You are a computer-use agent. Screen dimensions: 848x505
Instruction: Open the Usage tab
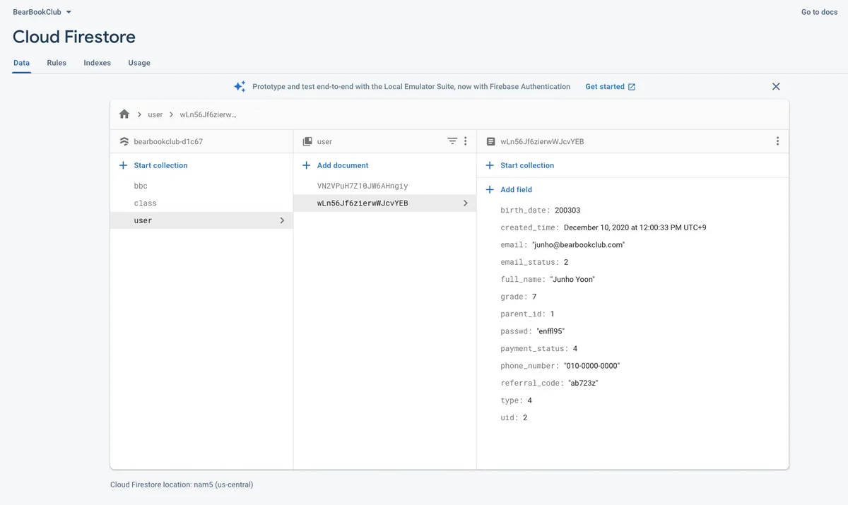tap(139, 63)
